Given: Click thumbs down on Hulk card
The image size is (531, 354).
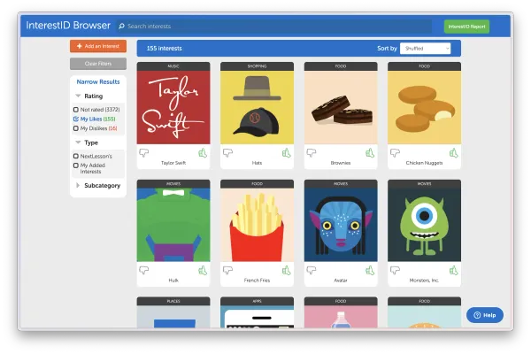Looking at the screenshot, I should 144,270.
